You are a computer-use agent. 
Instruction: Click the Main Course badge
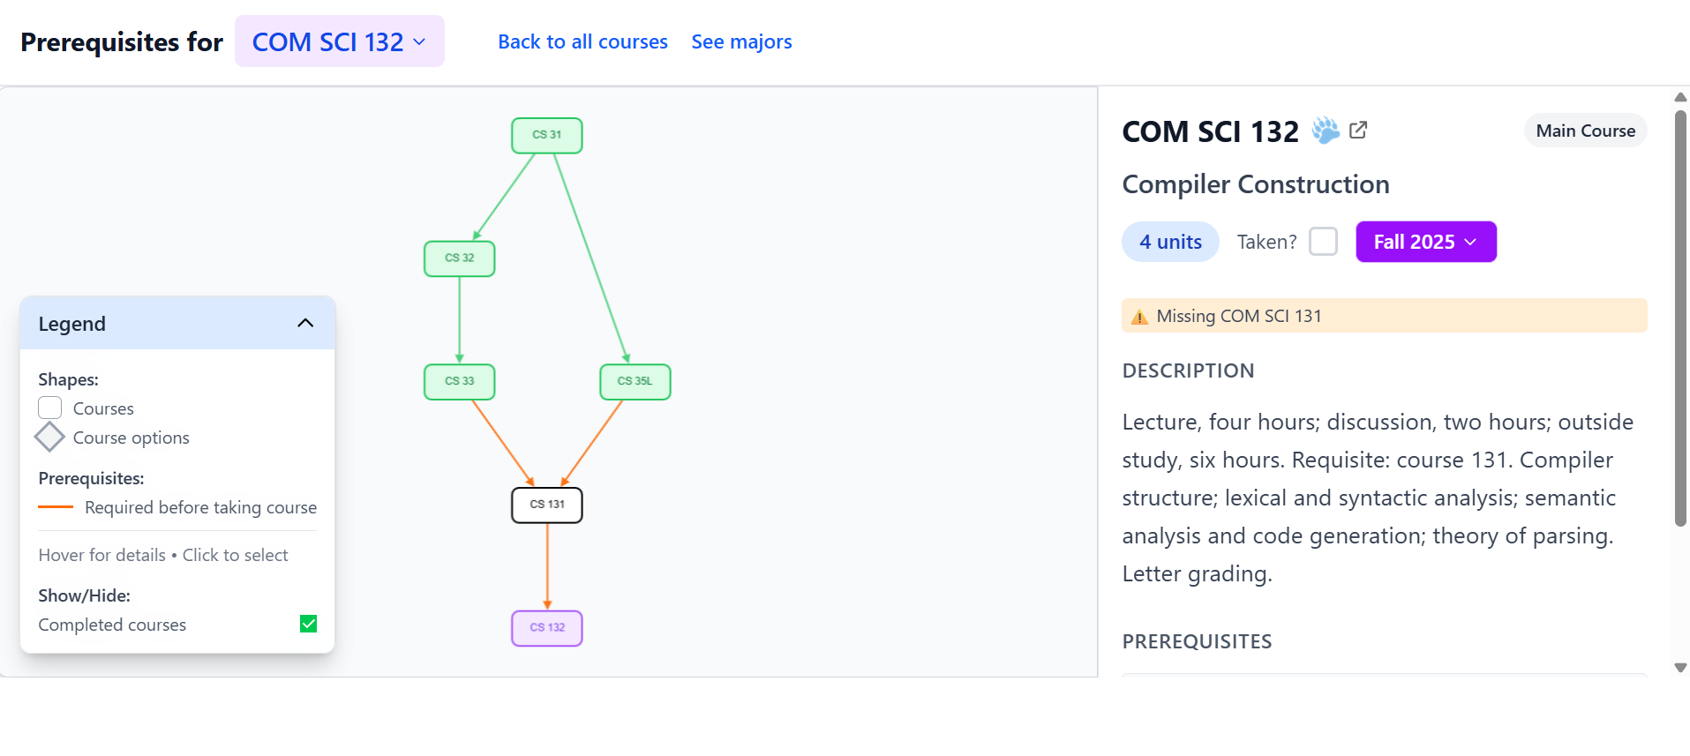(x=1584, y=130)
